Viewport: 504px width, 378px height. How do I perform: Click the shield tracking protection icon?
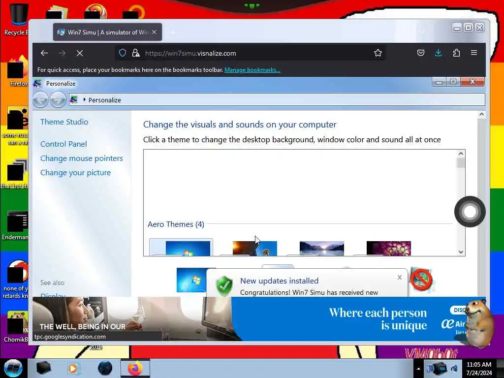click(123, 53)
